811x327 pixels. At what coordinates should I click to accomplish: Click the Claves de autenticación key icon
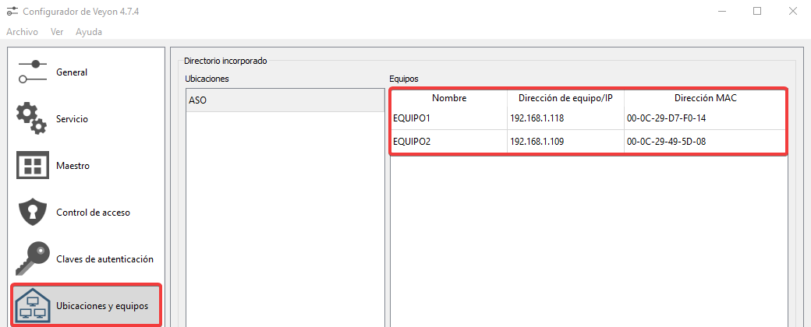coord(33,258)
